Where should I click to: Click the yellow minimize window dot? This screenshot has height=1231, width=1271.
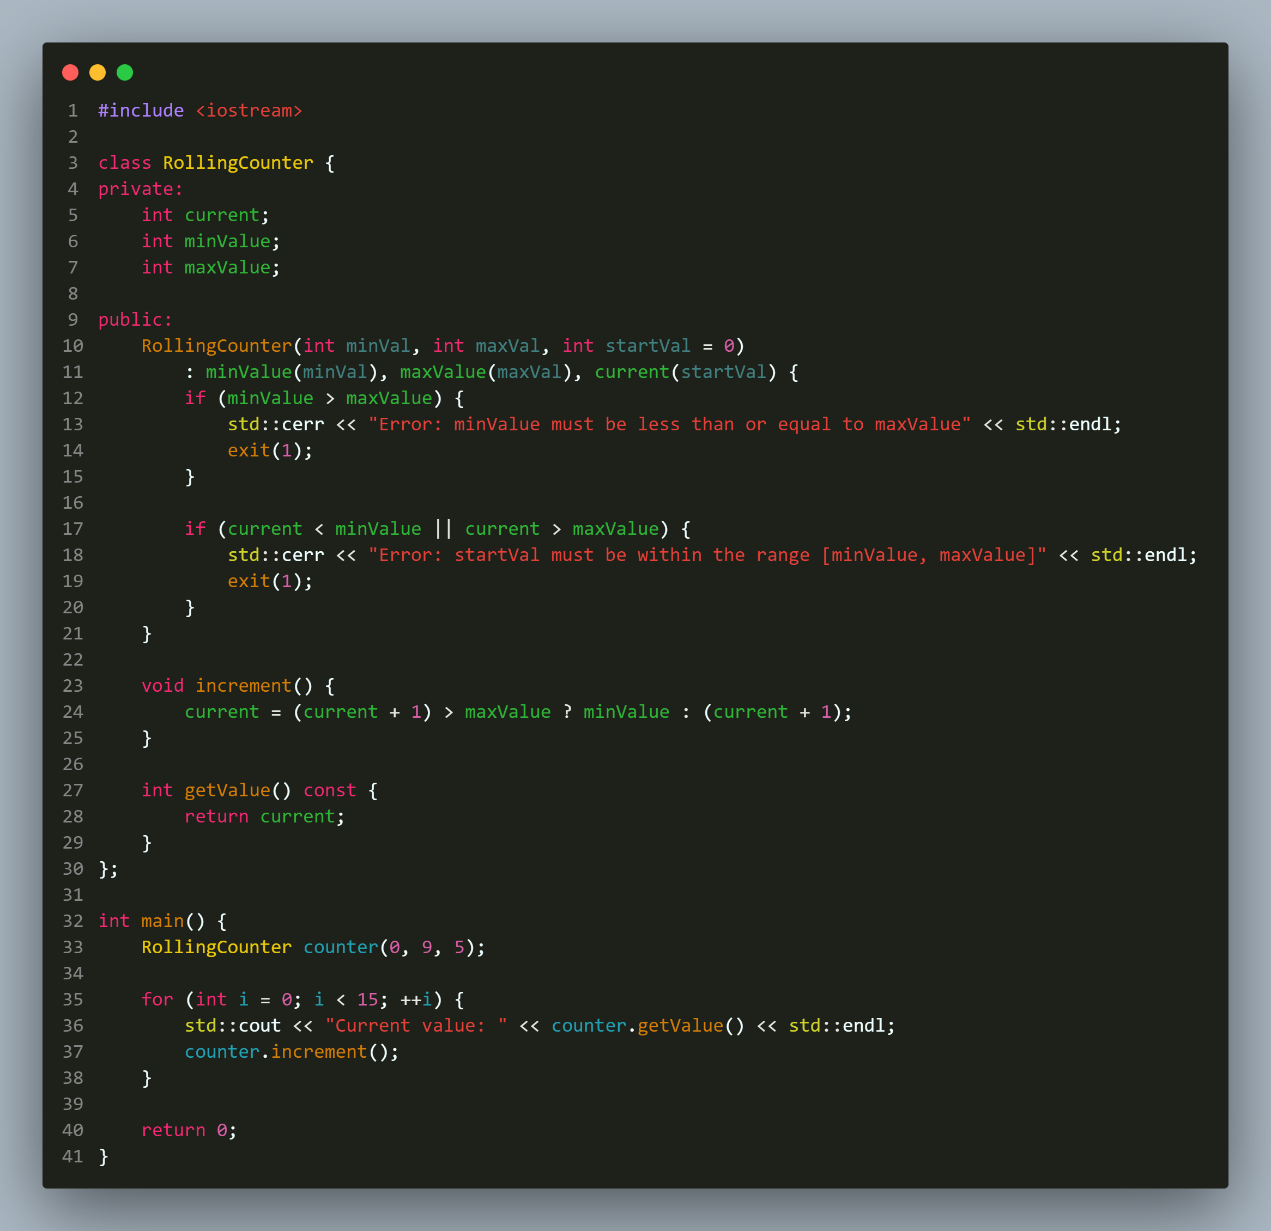[97, 72]
